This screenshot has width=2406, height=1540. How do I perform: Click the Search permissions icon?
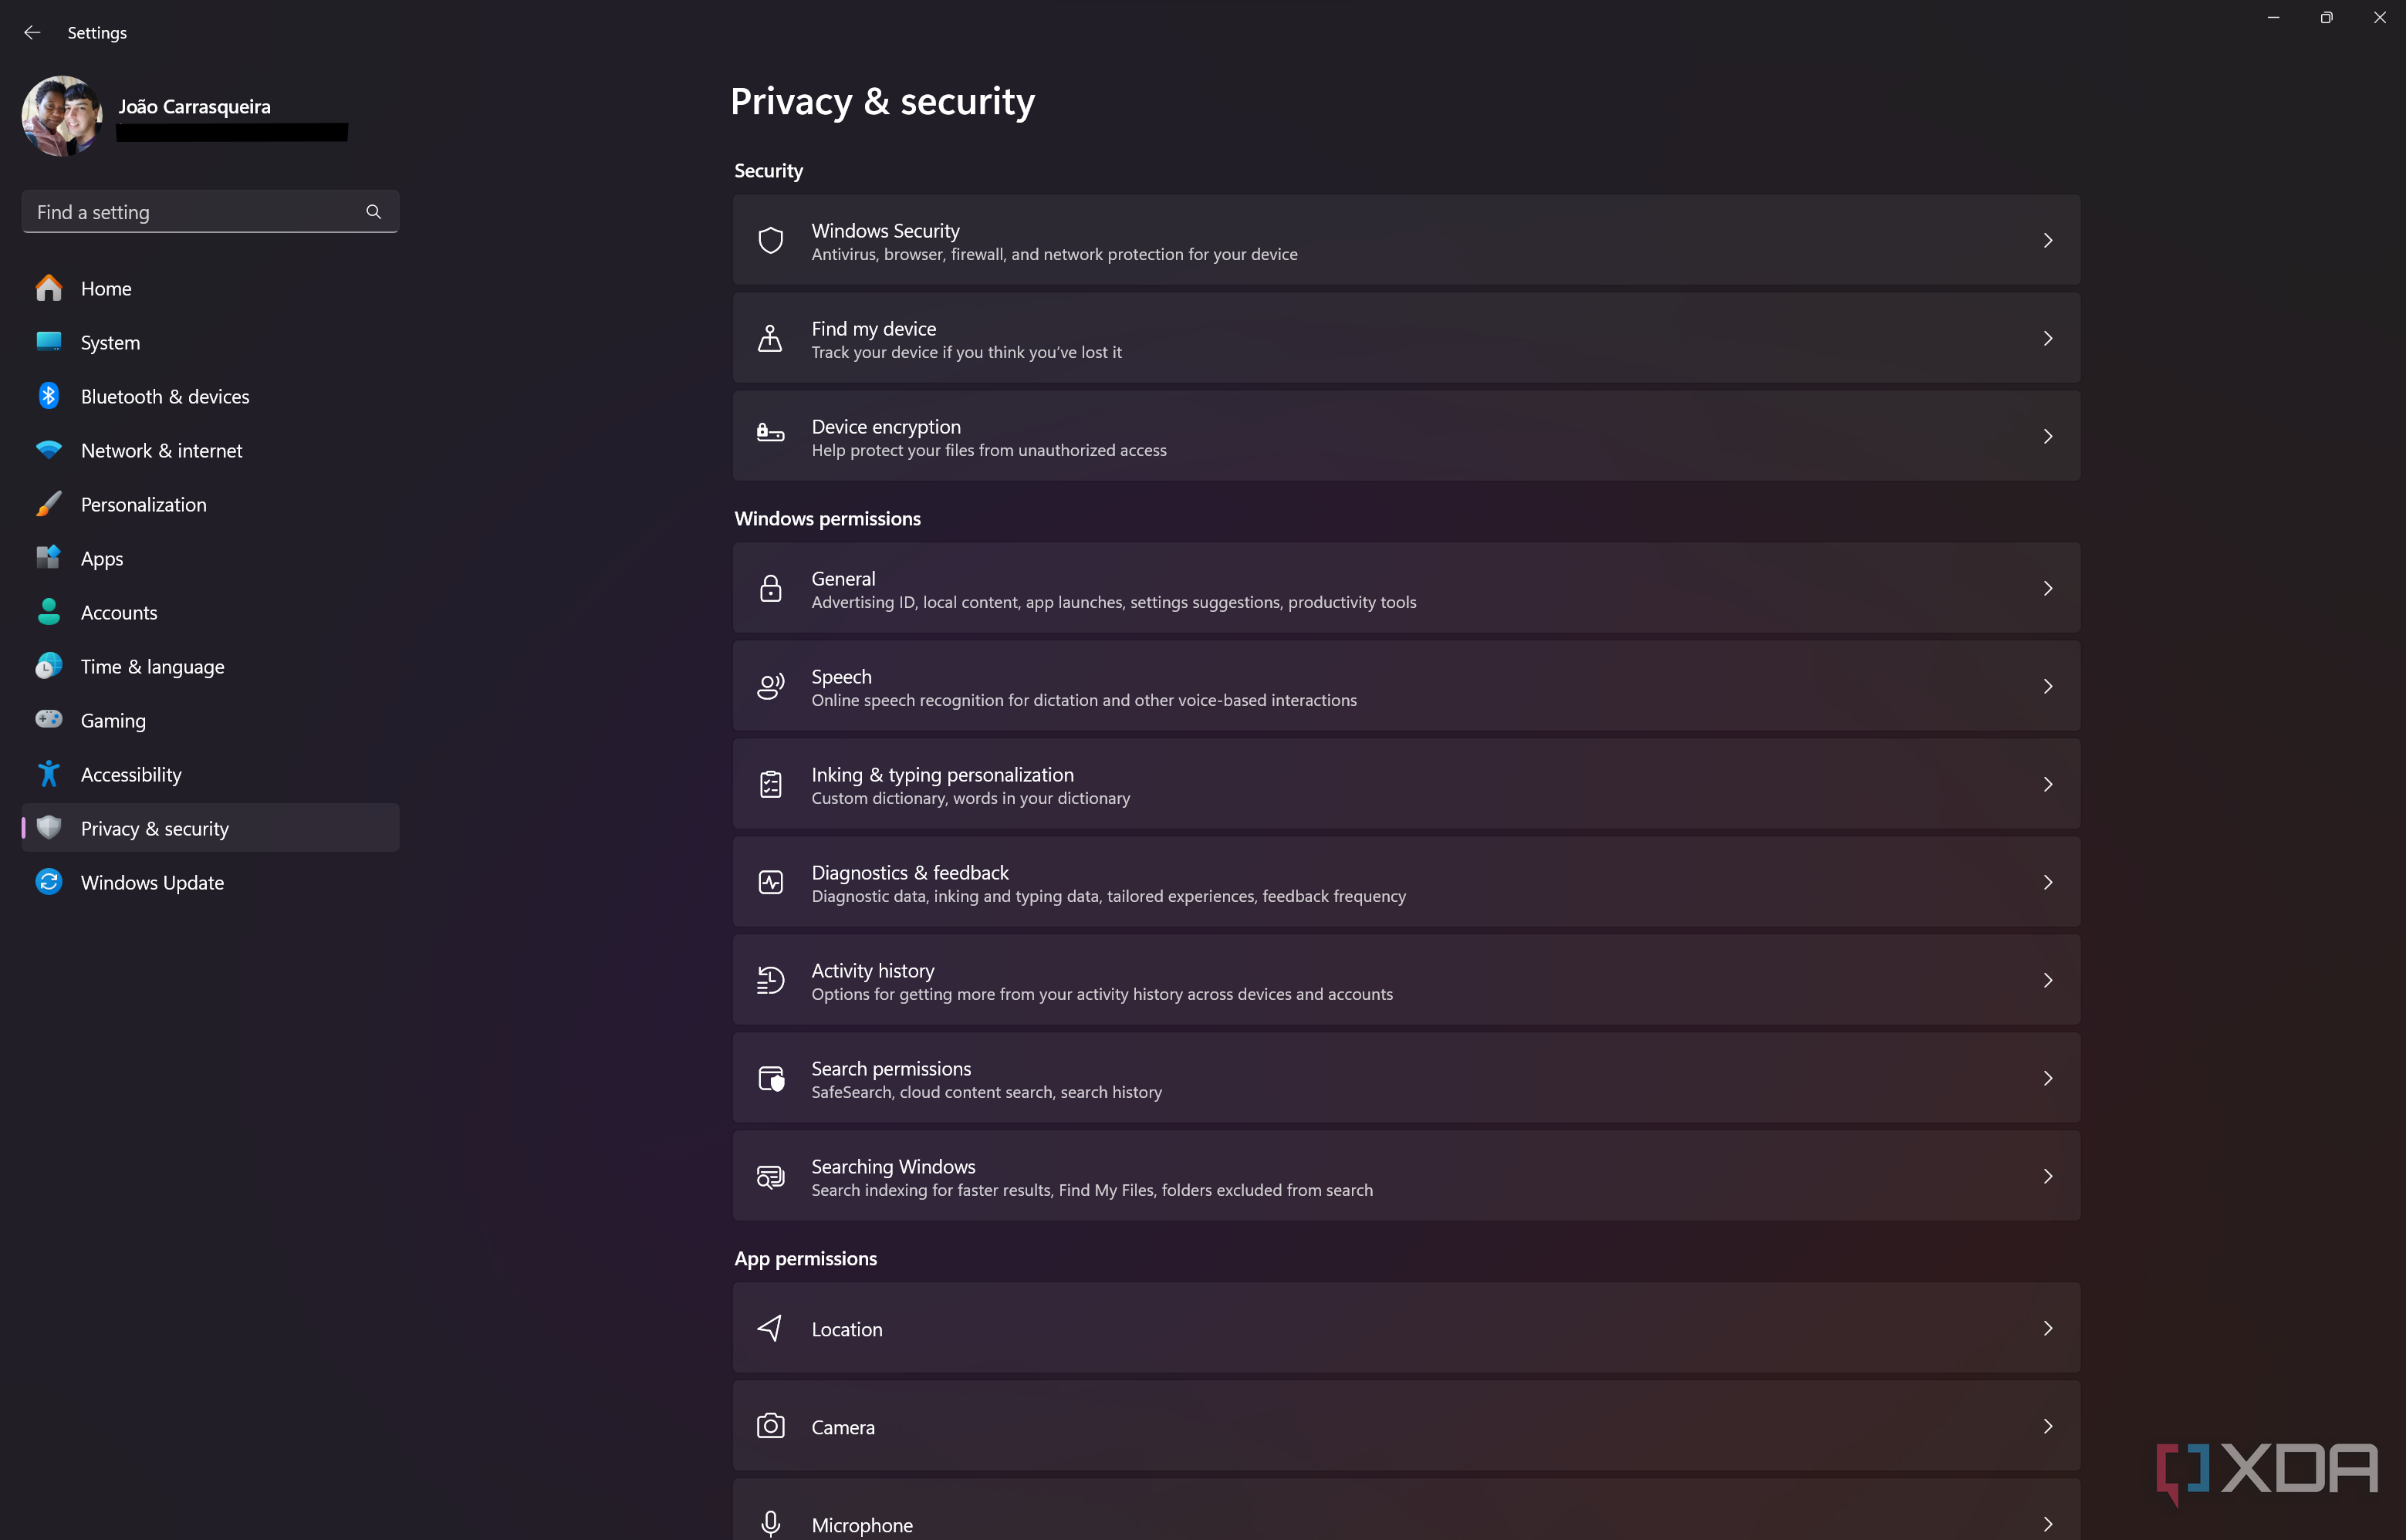pyautogui.click(x=771, y=1078)
